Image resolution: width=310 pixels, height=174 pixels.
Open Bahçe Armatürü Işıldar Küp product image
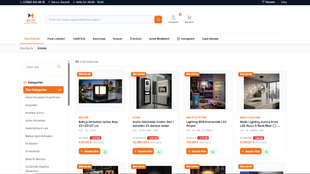click(100, 91)
